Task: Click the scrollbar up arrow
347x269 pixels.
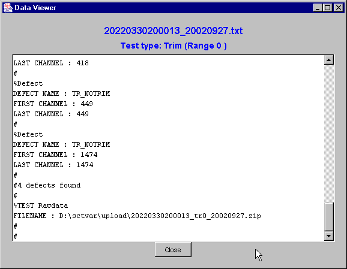Action: (329, 60)
